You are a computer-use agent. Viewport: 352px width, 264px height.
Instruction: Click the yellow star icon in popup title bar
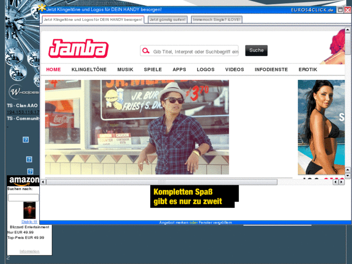[42, 8]
